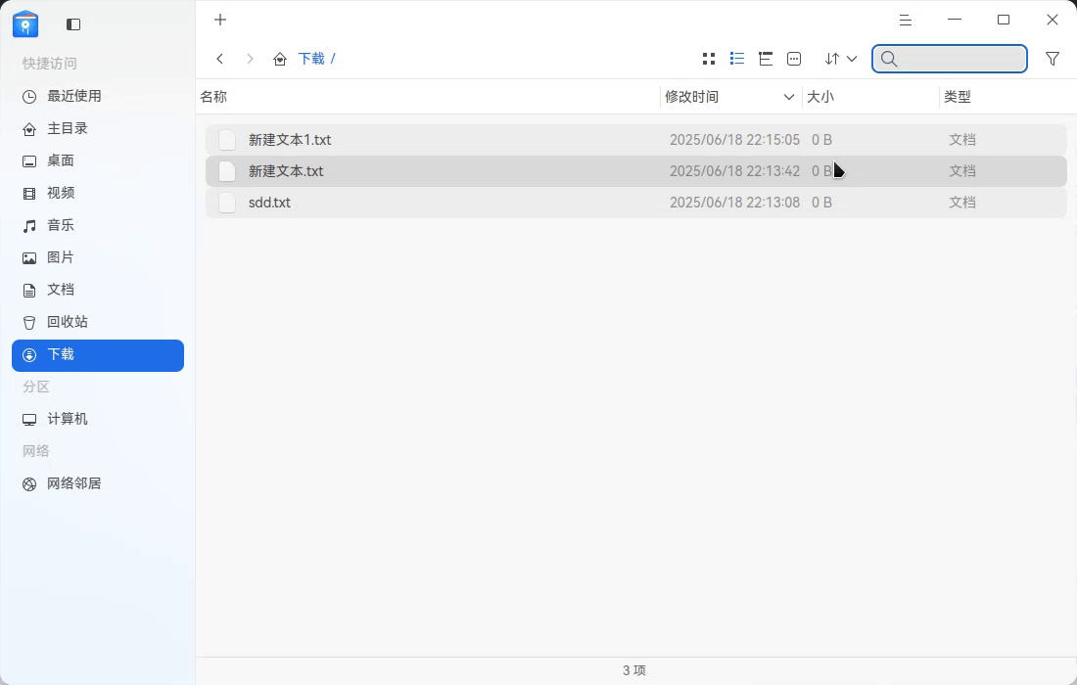Open a new tab with plus icon
Image resolution: width=1077 pixels, height=685 pixels.
tap(219, 20)
